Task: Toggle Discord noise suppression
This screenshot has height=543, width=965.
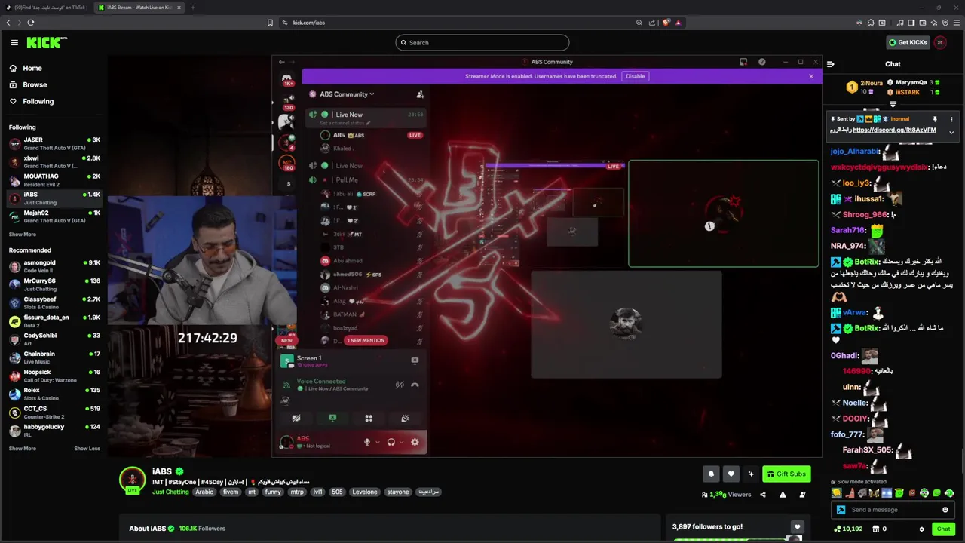Action: (400, 385)
